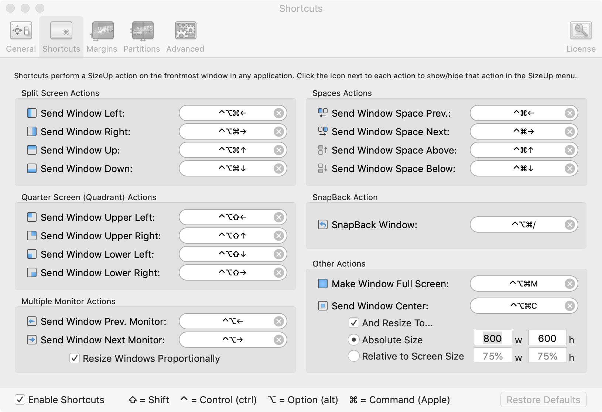Toggle the Make Window Full Screen icon
Screen dimensions: 602x412
(x=323, y=284)
